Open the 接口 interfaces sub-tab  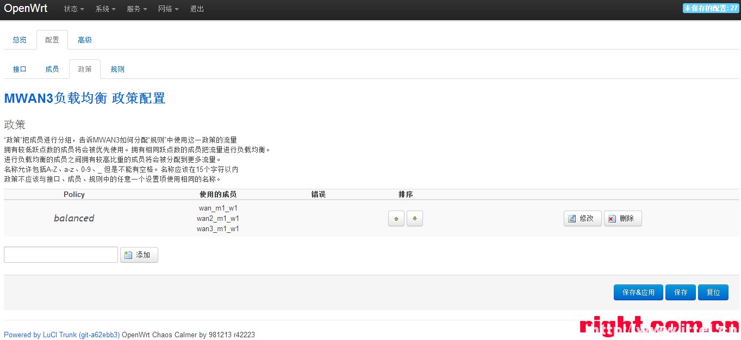(x=20, y=69)
